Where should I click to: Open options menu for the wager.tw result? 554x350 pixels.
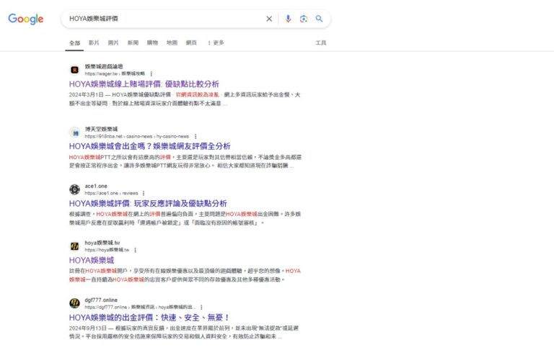[151, 73]
